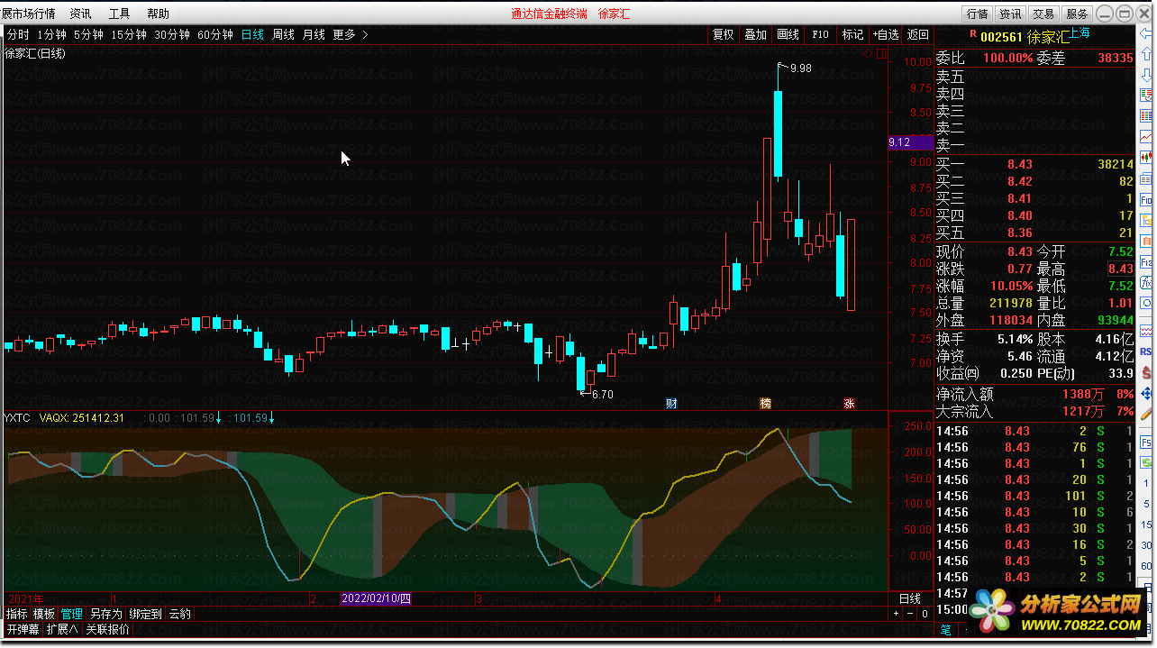Screen dimensions: 1157x648
Task: Click the 徐家汇(日线) chart title
Action: tap(34, 53)
